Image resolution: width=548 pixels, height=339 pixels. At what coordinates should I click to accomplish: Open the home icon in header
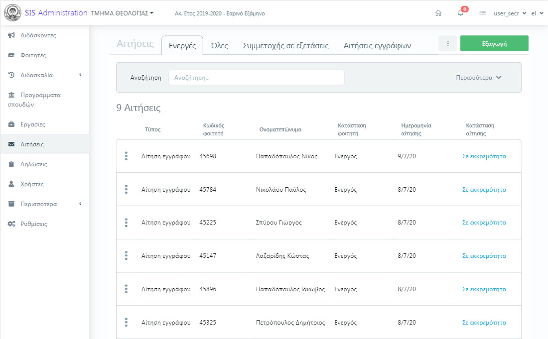[438, 13]
